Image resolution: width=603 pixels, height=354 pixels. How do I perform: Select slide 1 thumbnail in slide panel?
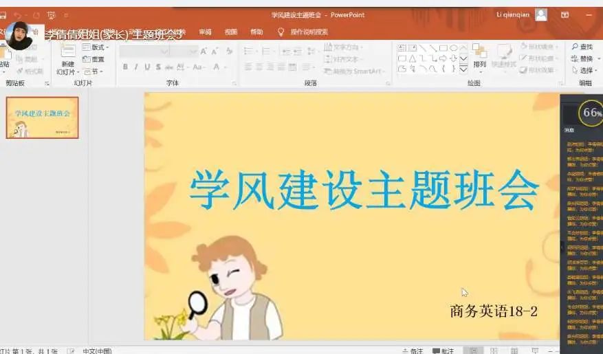click(43, 118)
